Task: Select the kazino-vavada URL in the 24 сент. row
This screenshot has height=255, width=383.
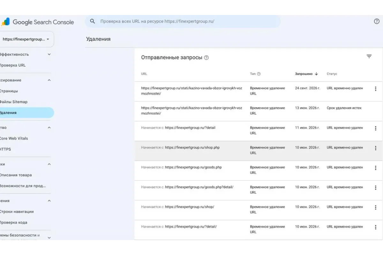Action: 191,91
